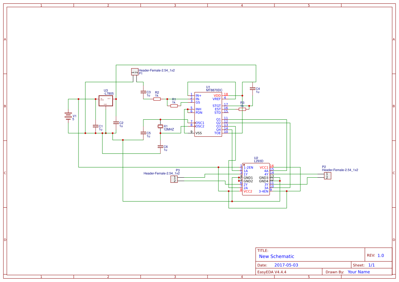399x282 pixels.
Task: Select resistor R1 on the GS input
Action: 174,105
